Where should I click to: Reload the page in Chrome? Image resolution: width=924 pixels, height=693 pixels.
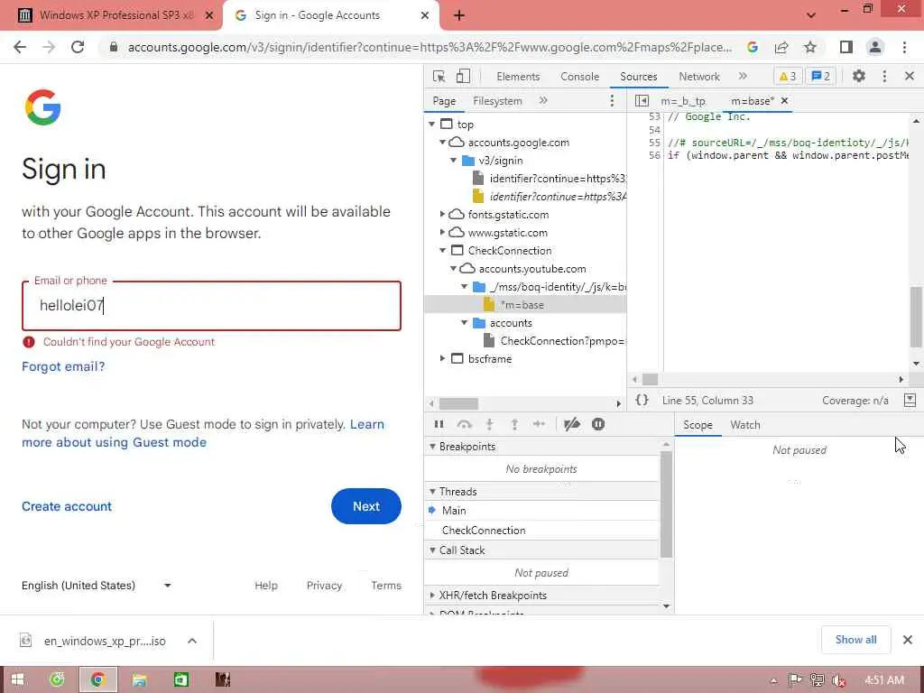(x=78, y=47)
